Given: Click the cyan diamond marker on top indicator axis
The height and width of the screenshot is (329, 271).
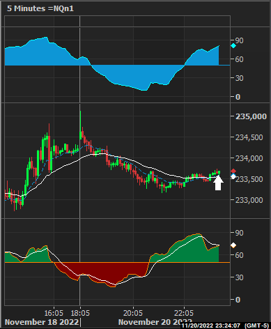Looking at the screenshot, I should (x=233, y=46).
